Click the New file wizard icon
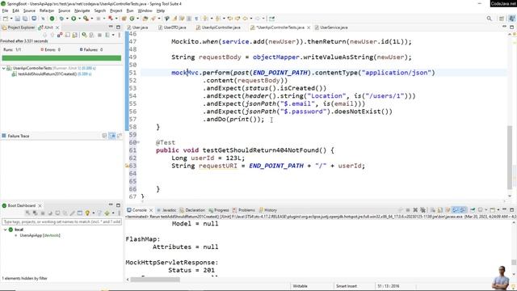Screen dimensions: 517x291 pyautogui.click(x=6, y=19)
